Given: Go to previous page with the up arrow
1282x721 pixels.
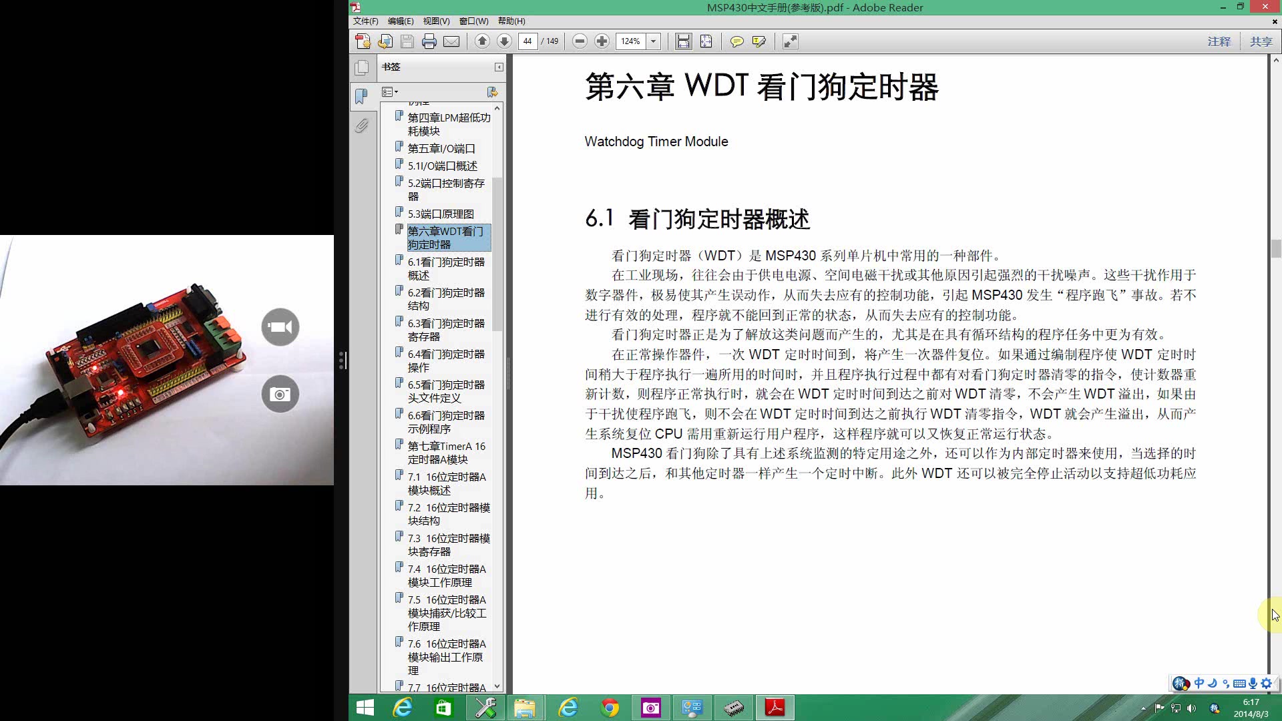Looking at the screenshot, I should (x=482, y=41).
